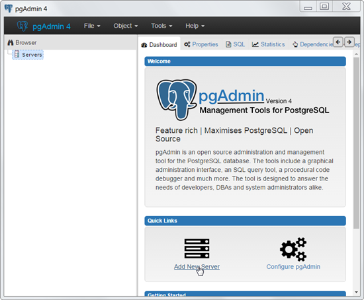Open the Help menu
Image resolution: width=364 pixels, height=300 pixels.
(195, 26)
